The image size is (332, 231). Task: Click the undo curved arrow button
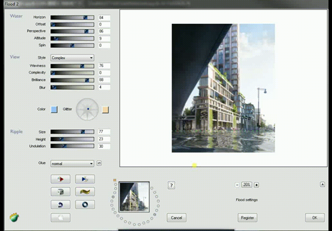point(61,205)
